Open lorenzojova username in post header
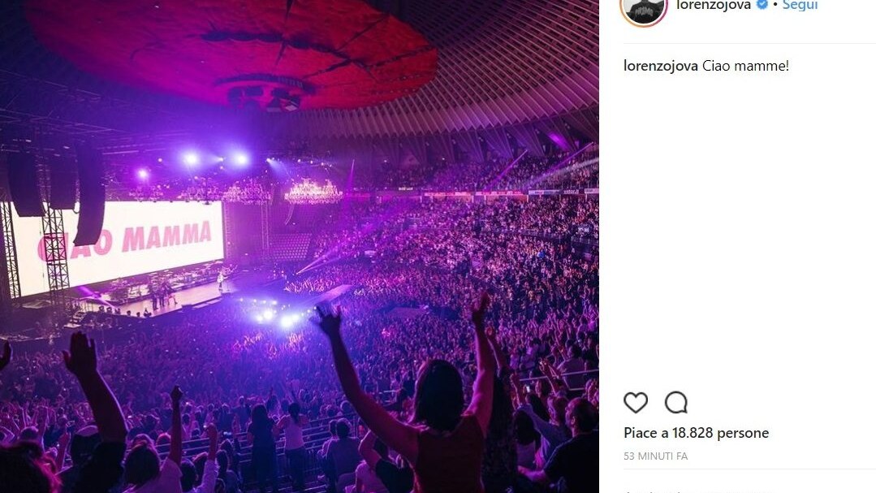Viewport: 876px width, 493px height. click(713, 5)
